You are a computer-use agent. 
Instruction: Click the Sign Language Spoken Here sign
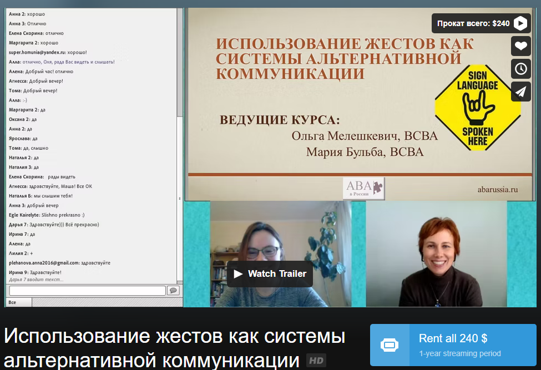tap(477, 108)
